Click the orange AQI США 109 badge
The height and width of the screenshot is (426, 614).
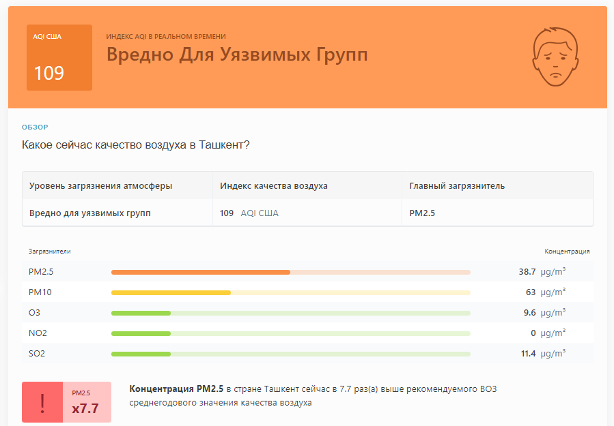click(59, 57)
